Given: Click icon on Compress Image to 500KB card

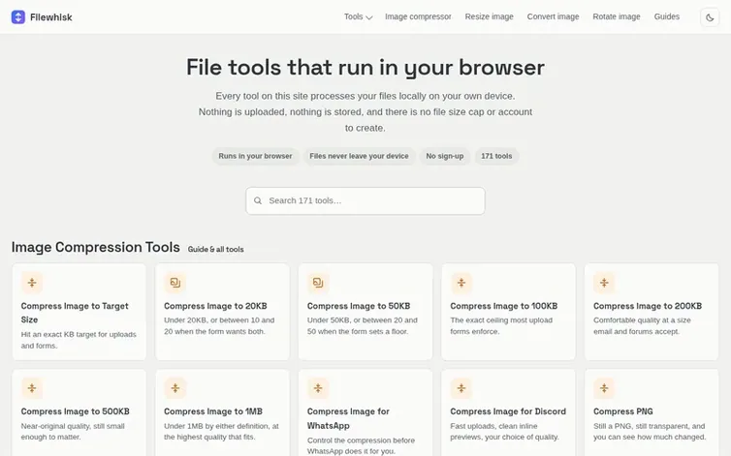Looking at the screenshot, I should [32, 388].
